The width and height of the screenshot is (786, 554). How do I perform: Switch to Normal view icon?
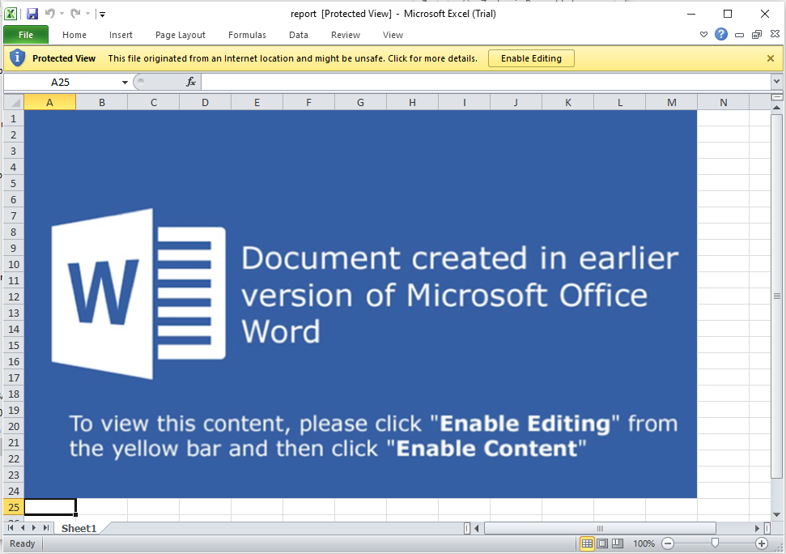587,543
